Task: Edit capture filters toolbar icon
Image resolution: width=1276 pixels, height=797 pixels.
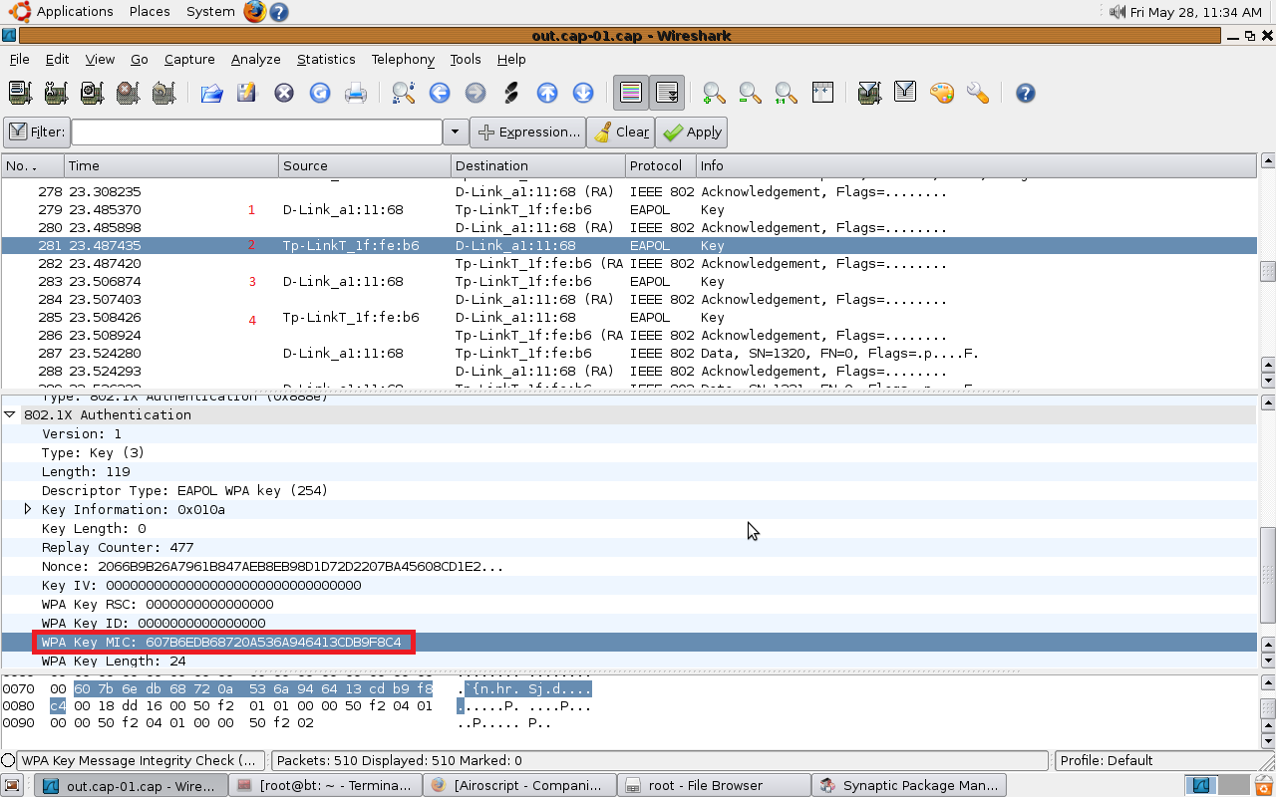Action: point(869,93)
